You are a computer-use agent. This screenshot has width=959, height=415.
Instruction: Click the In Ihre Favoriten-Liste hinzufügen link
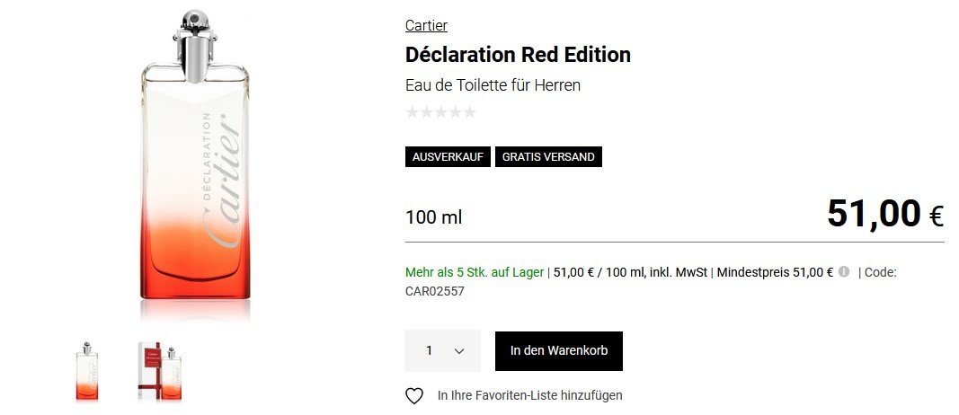[x=529, y=395]
